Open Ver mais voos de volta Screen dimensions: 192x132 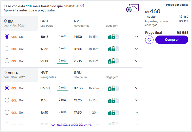click(72, 125)
